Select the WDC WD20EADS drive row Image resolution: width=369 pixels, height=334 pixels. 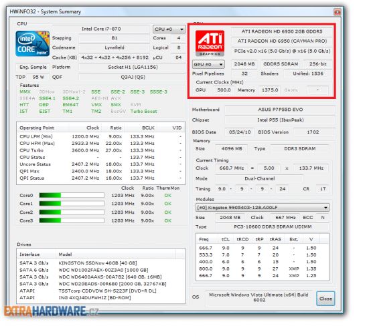(x=100, y=284)
